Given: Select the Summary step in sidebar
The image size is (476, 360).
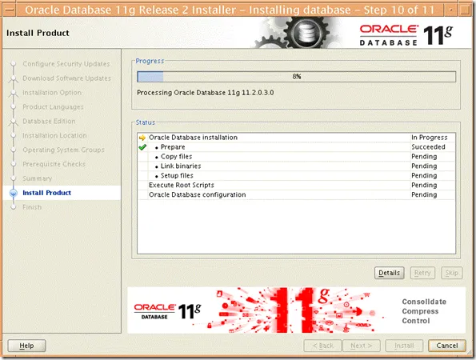Looking at the screenshot, I should click(37, 178).
